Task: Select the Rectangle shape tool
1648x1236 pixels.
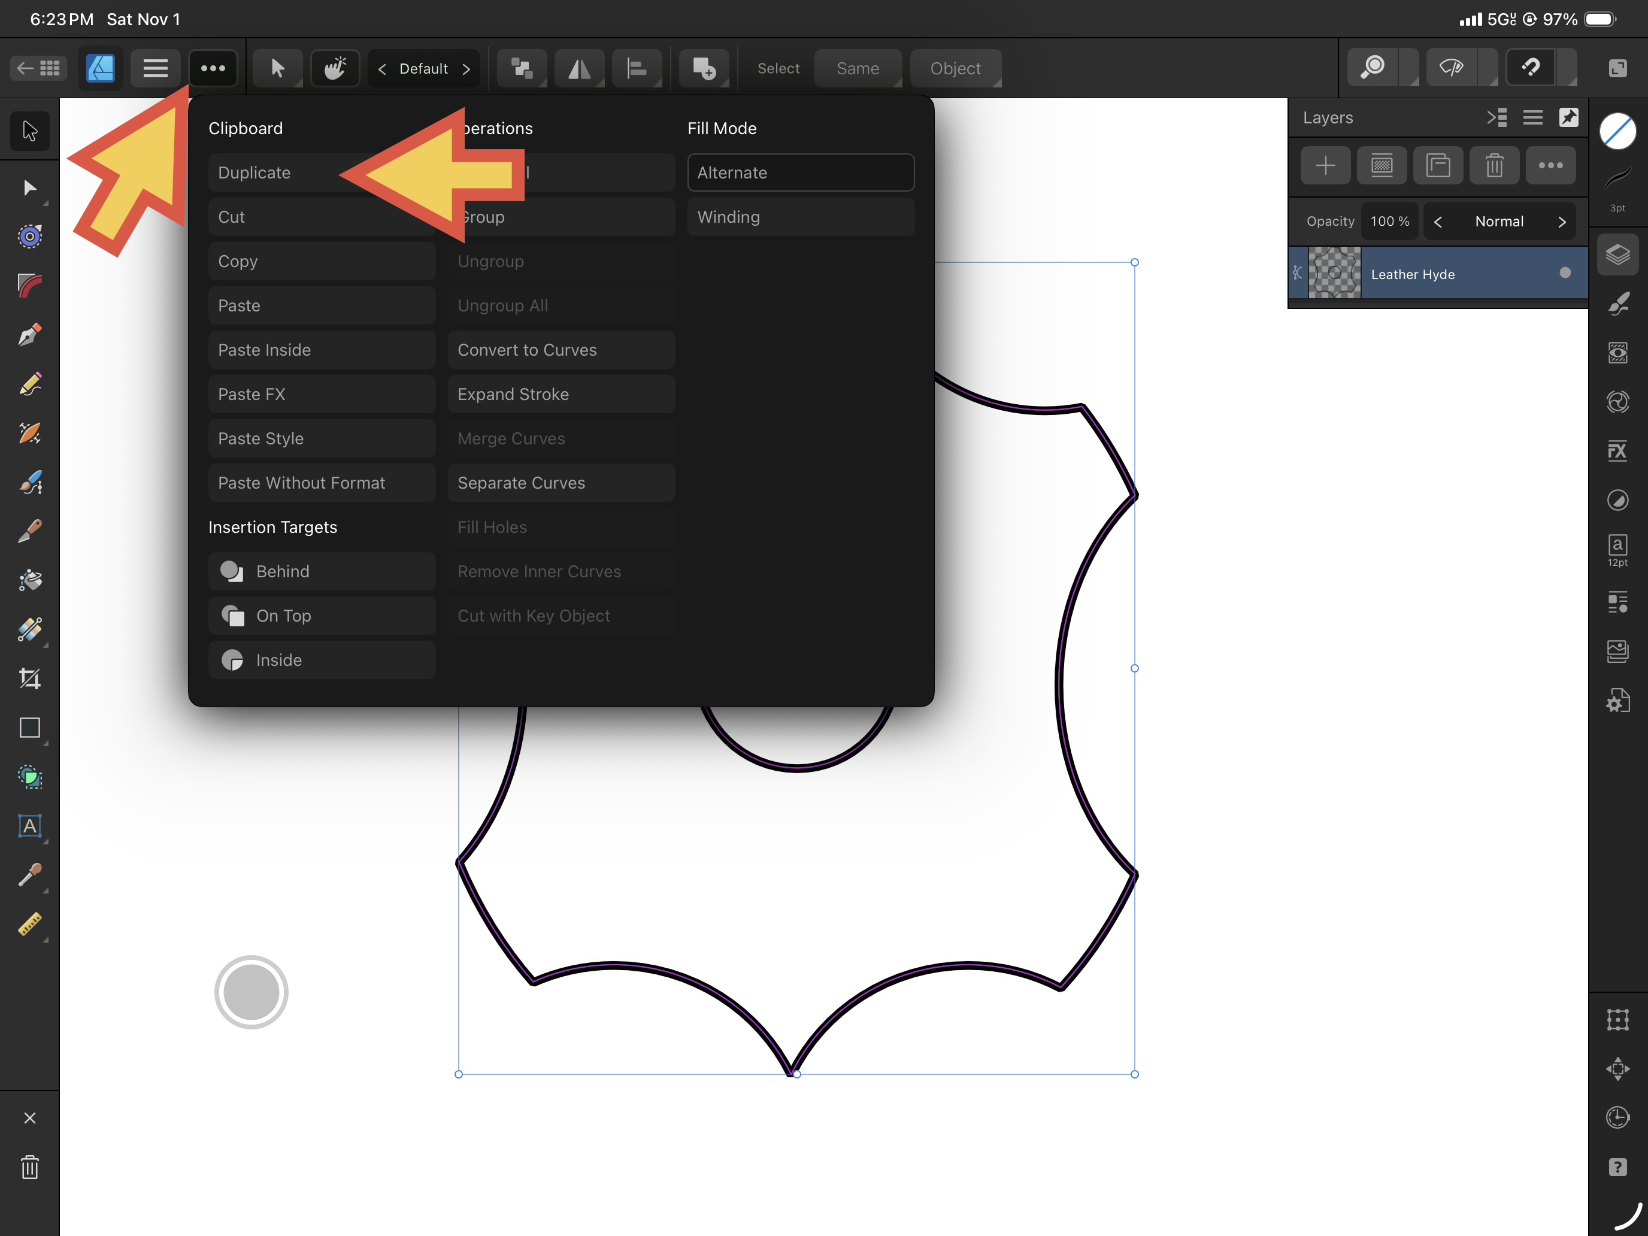Action: pos(30,728)
